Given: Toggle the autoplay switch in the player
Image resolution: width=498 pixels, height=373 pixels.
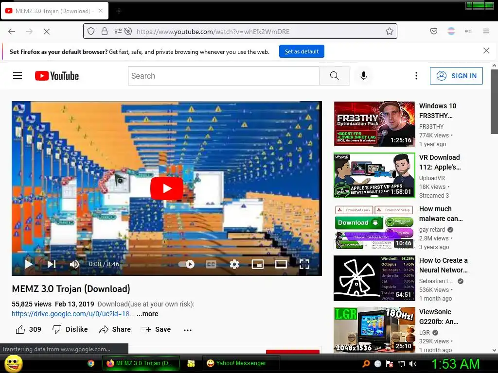Looking at the screenshot, I should pyautogui.click(x=187, y=264).
